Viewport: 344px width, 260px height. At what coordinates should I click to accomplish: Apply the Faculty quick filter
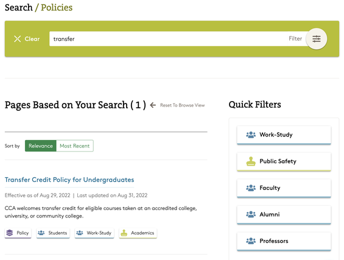coord(284,188)
